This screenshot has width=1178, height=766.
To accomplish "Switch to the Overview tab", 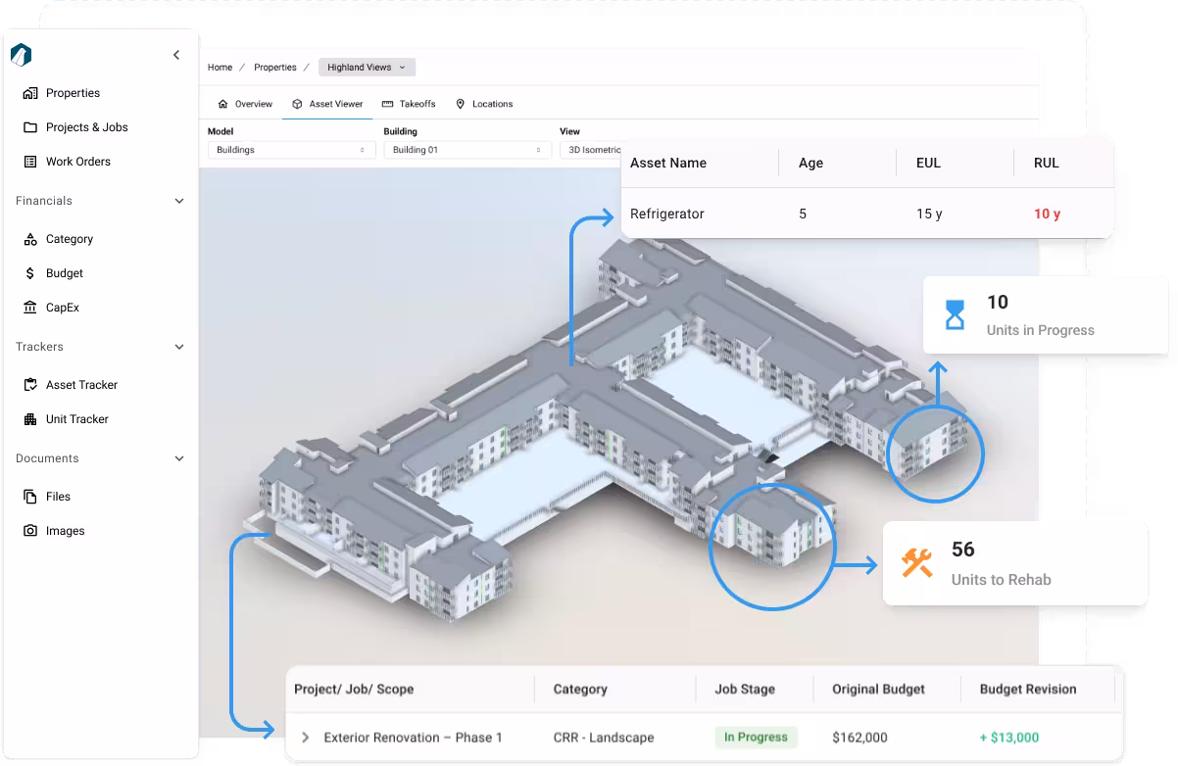I will [245, 104].
